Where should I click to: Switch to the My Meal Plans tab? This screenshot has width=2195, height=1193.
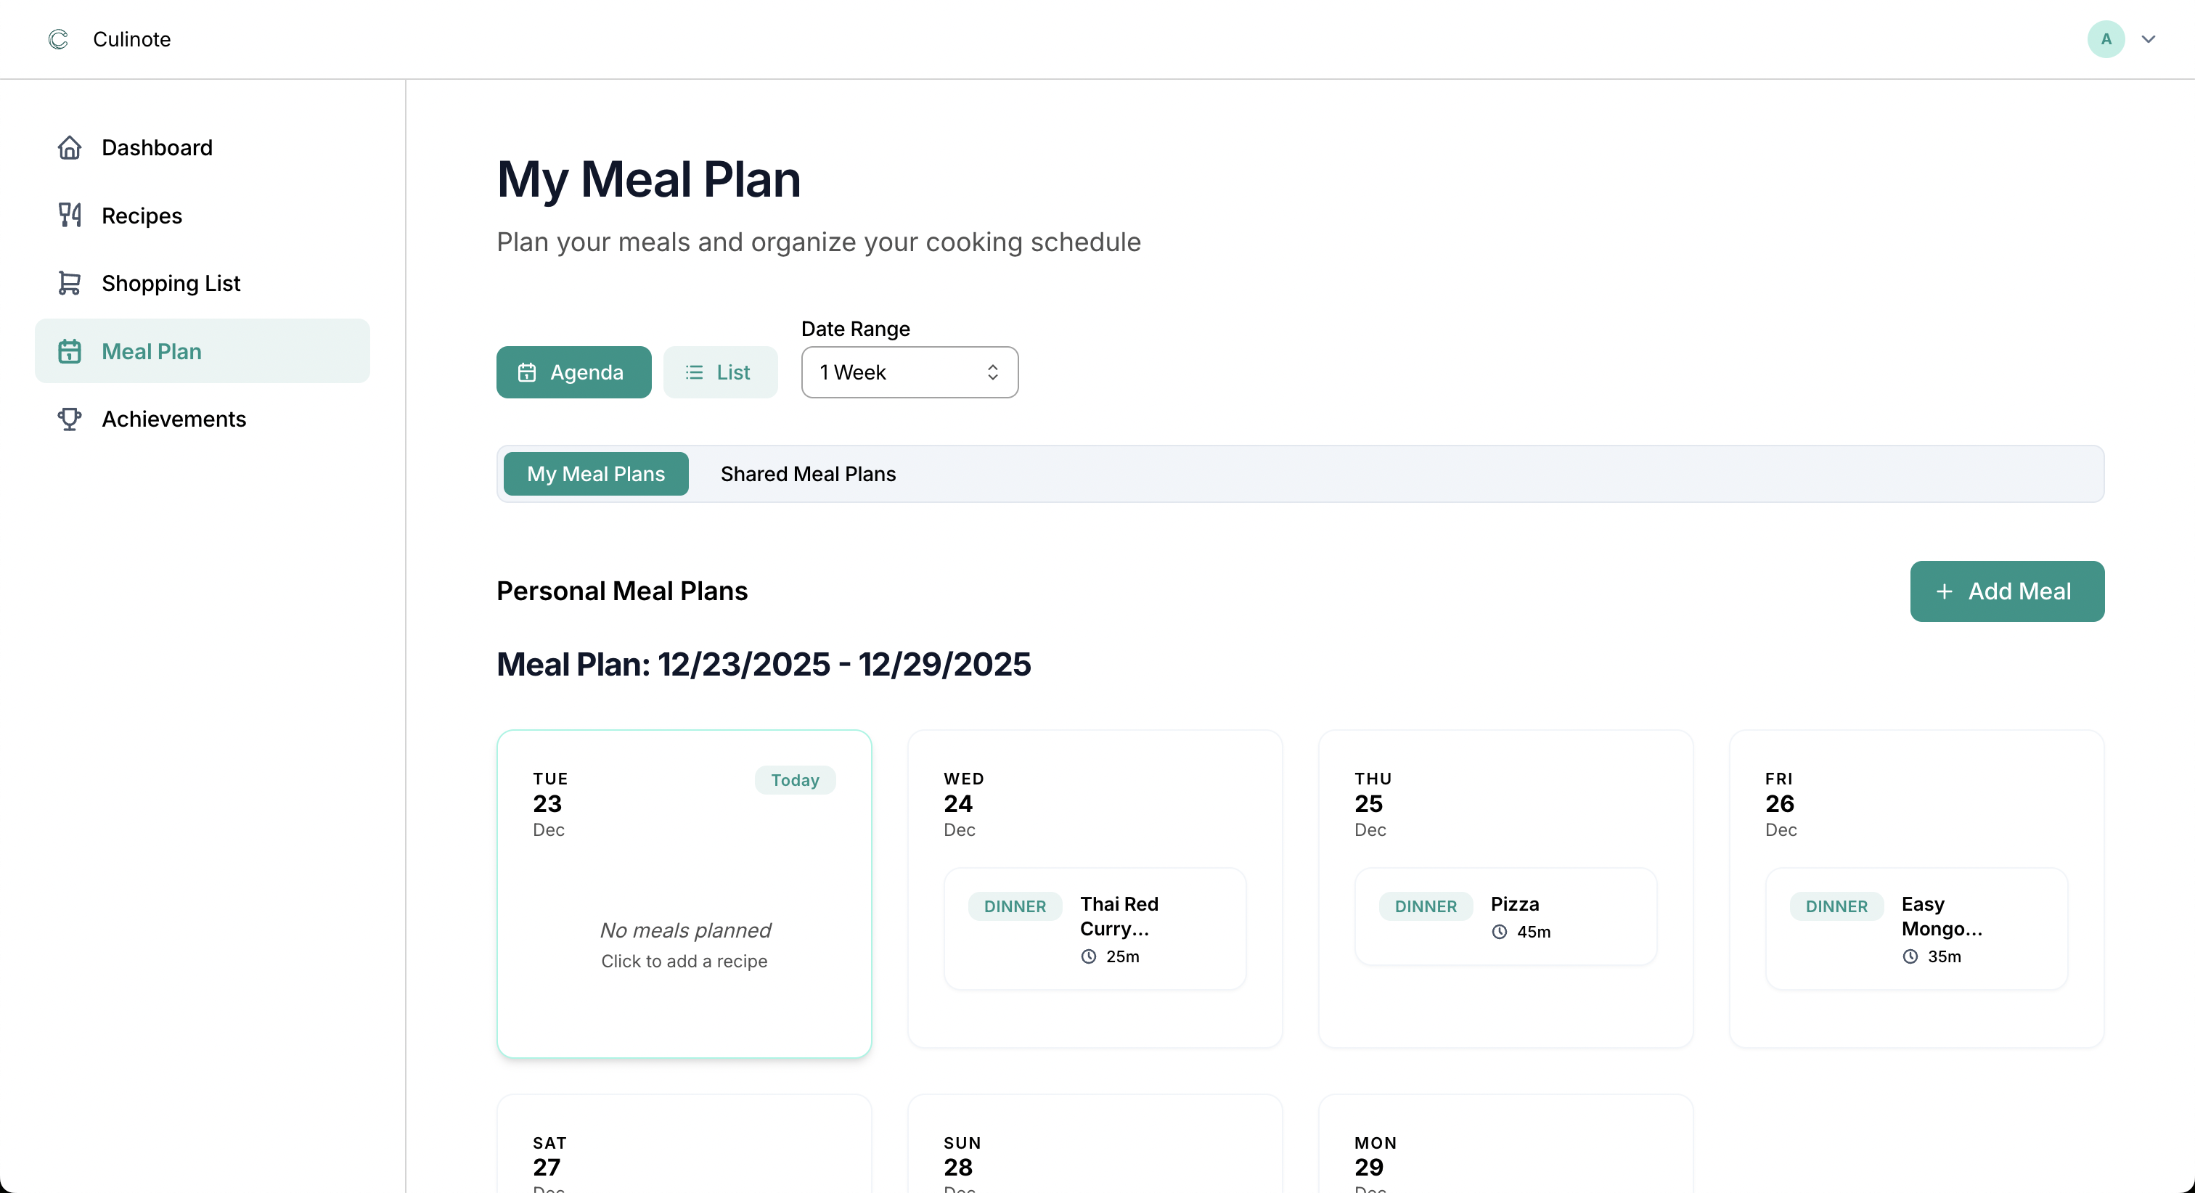(596, 473)
